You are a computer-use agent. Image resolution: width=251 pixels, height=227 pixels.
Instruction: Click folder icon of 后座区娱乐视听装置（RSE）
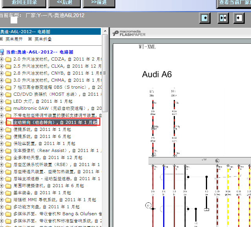[8, 164]
